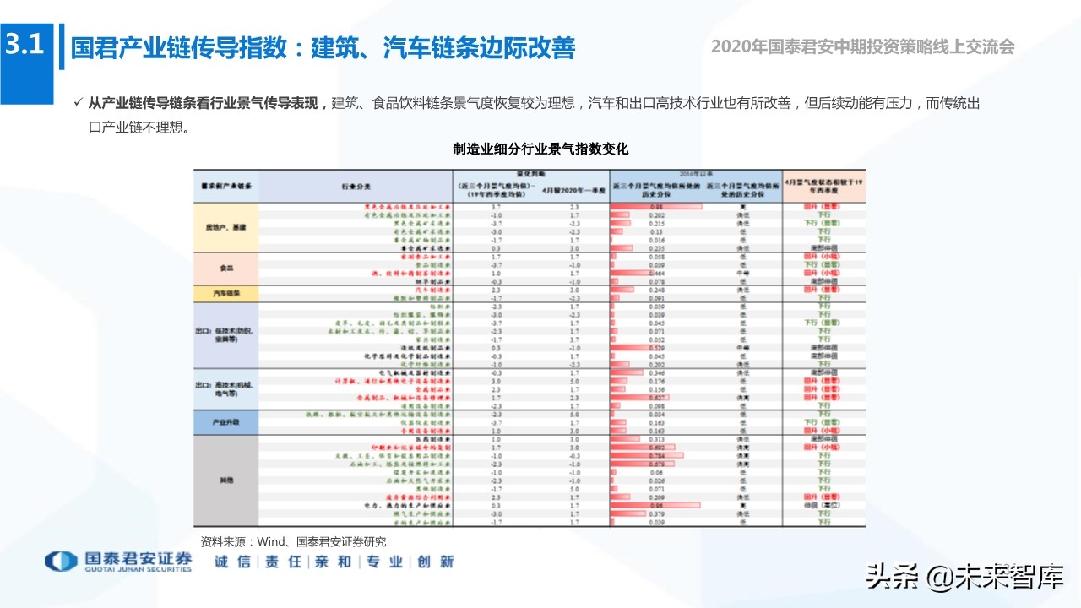1081x608 pixels.
Task: Click chart title 制造业细分行业景气指数变化
Action: pyautogui.click(x=541, y=149)
